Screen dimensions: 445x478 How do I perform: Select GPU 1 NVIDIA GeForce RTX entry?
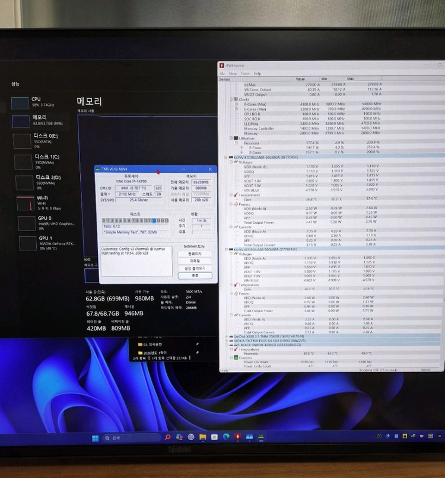(x=47, y=243)
